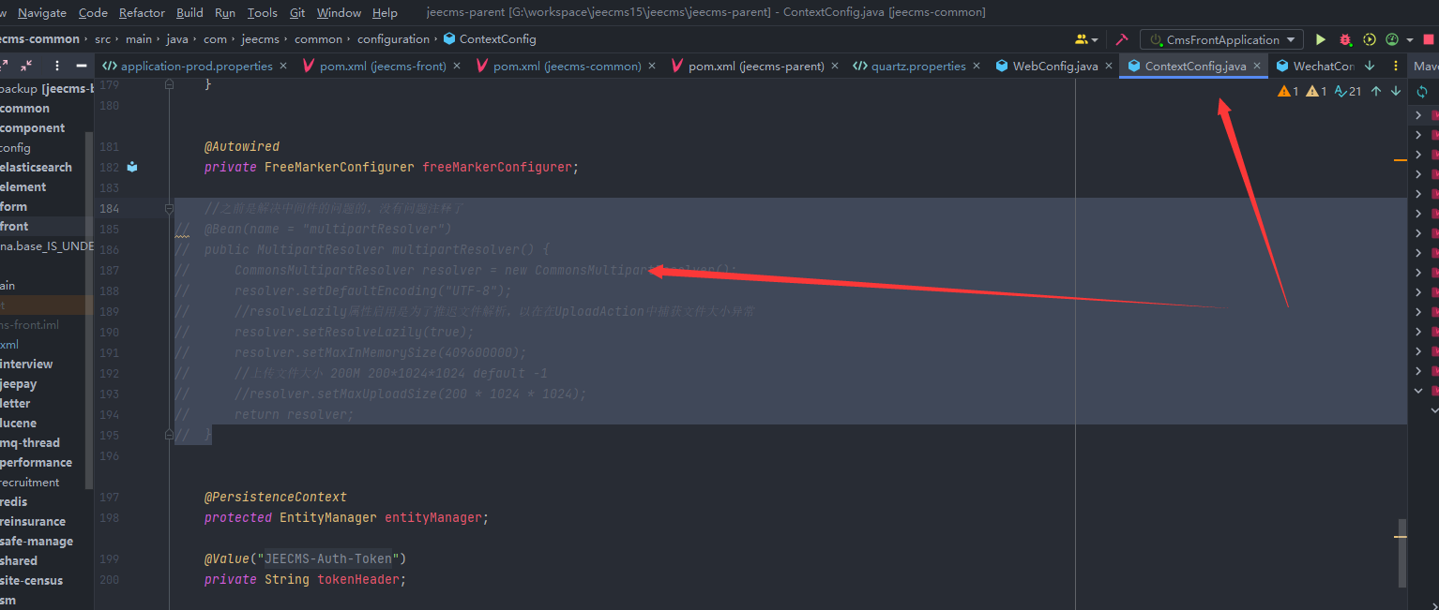Open the Build menu

coord(189,12)
